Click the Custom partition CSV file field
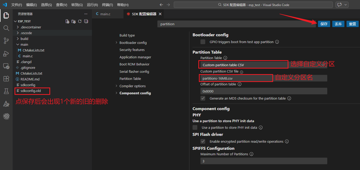Image resolution: width=360 pixels, height=170 pixels. (264, 78)
